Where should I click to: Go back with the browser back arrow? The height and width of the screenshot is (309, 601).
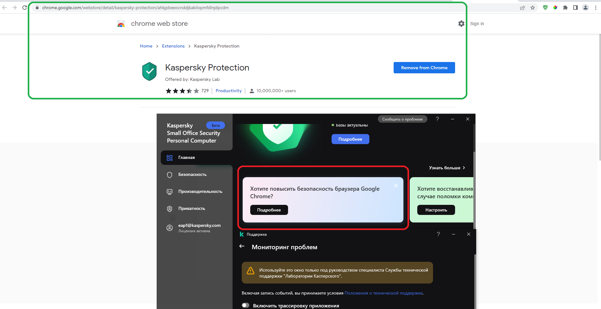[4, 8]
